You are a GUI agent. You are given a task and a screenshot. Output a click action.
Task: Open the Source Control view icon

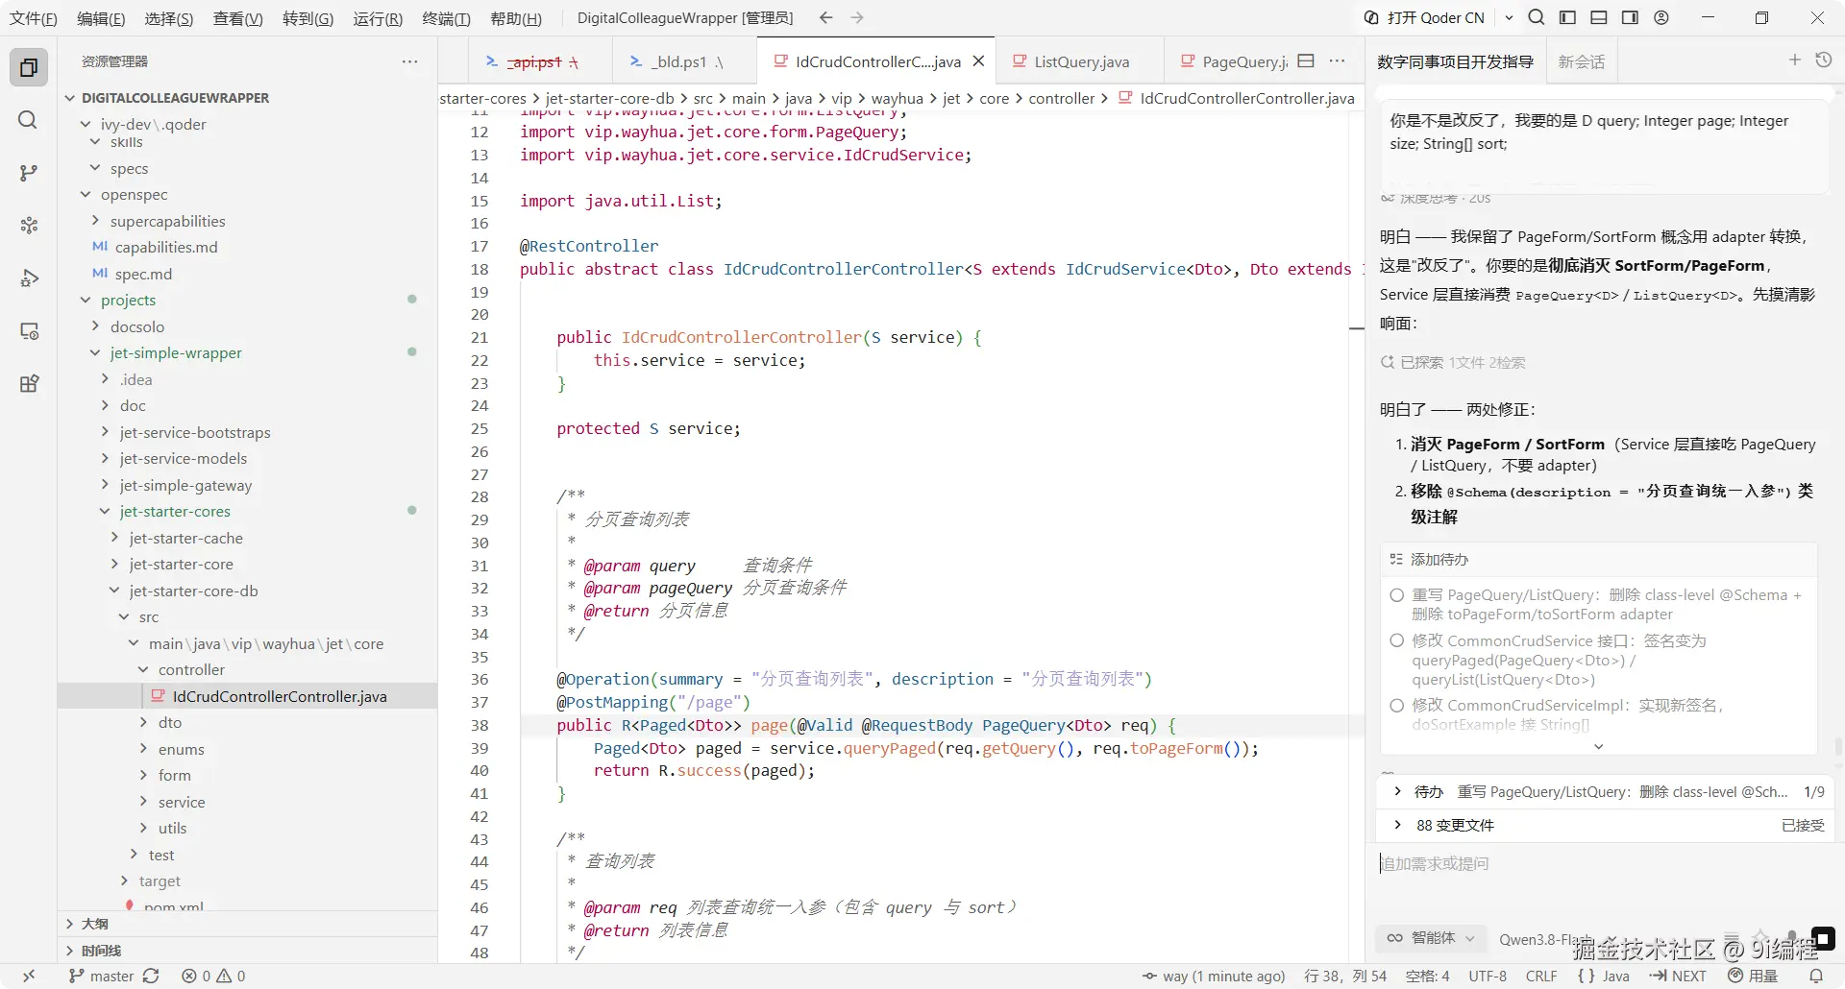tap(29, 173)
